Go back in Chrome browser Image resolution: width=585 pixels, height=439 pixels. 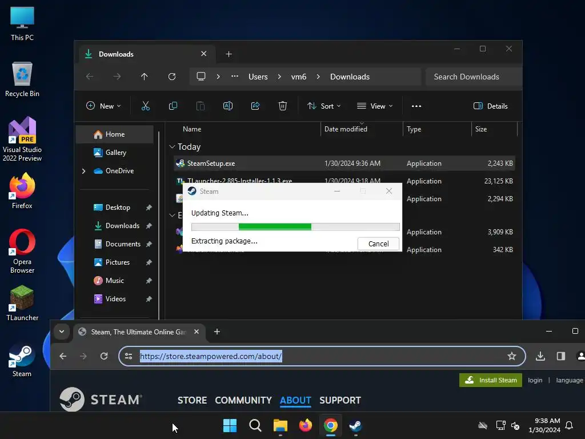click(x=63, y=356)
